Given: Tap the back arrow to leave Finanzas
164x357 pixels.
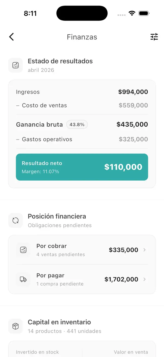Looking at the screenshot, I should pos(11,37).
